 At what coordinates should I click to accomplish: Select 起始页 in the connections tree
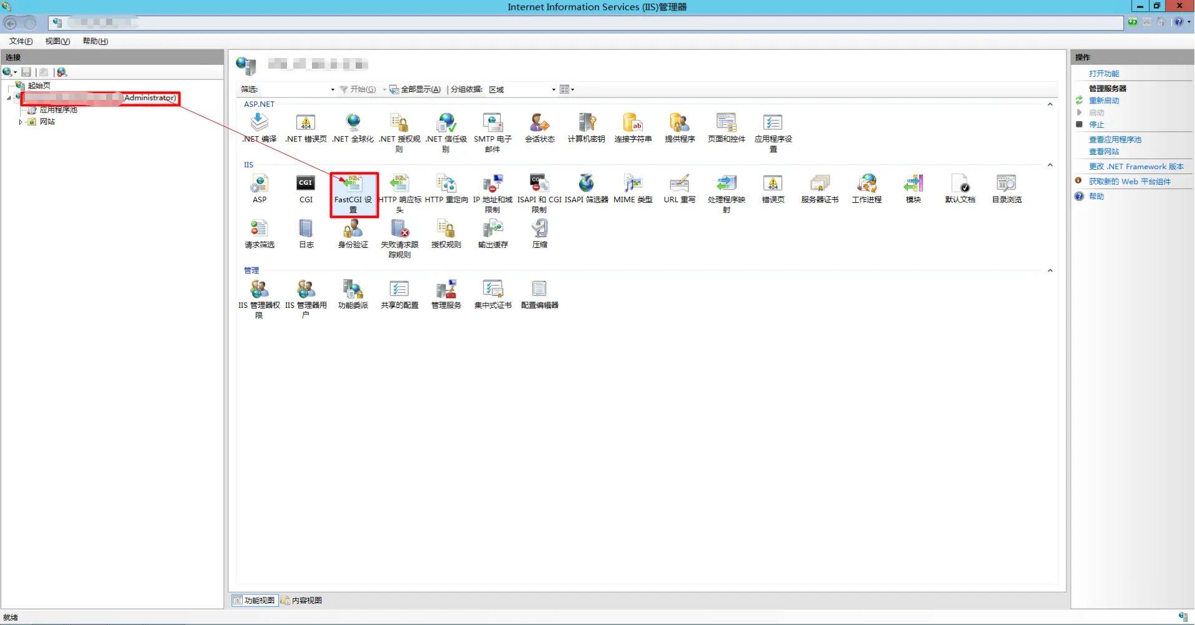39,86
